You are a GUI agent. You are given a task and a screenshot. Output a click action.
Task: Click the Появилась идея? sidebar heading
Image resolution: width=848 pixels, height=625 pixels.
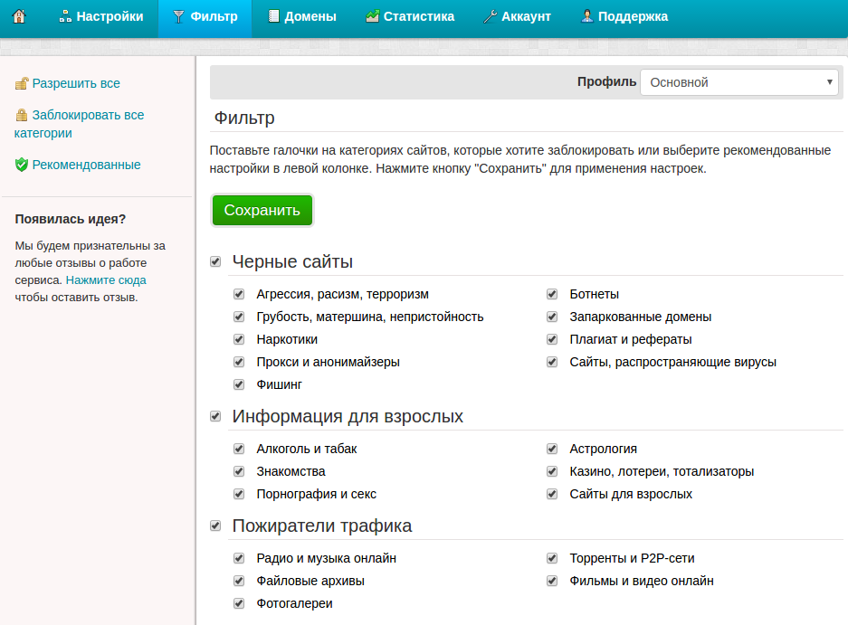(x=71, y=219)
